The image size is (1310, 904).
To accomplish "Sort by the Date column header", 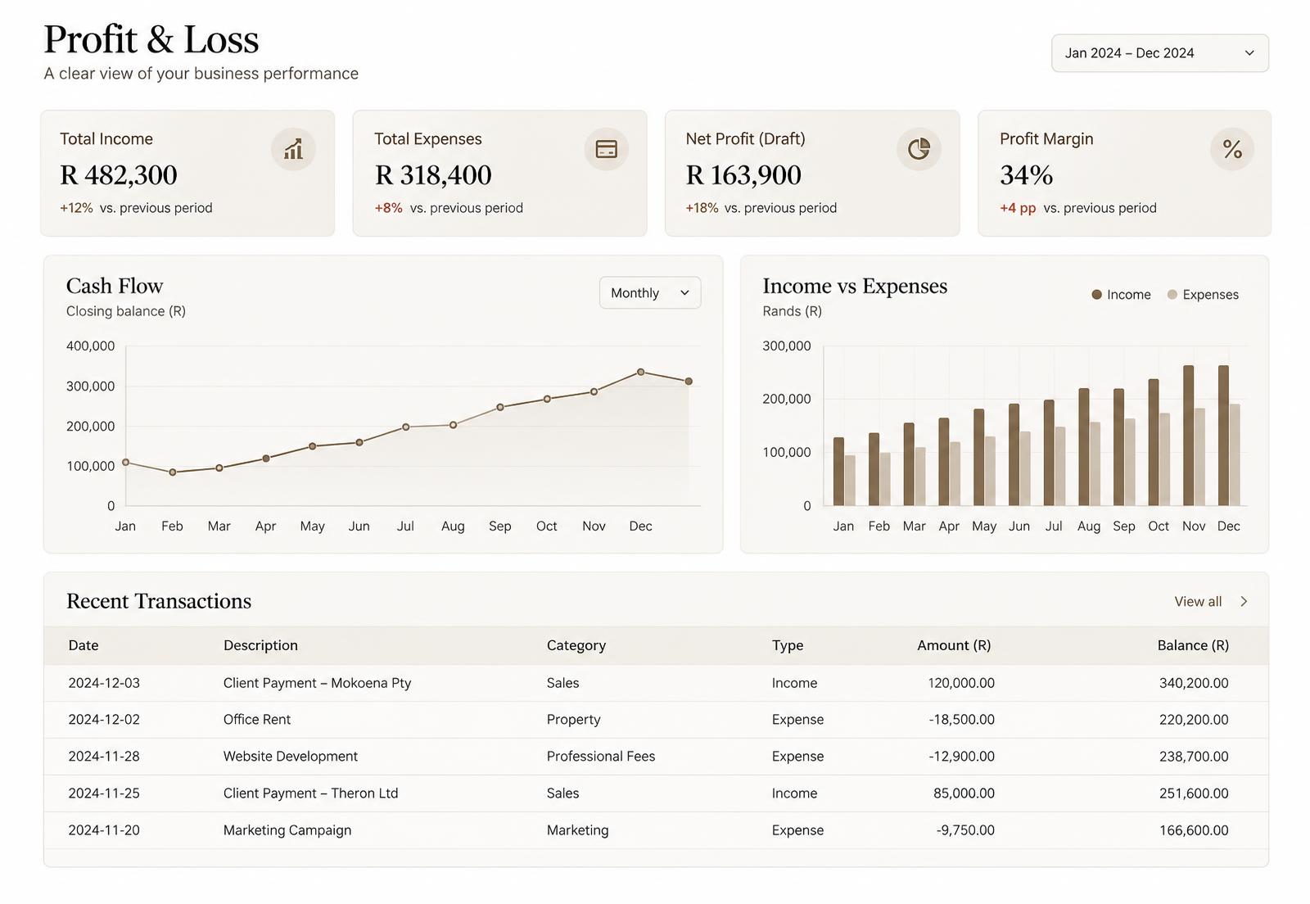I will click(84, 645).
